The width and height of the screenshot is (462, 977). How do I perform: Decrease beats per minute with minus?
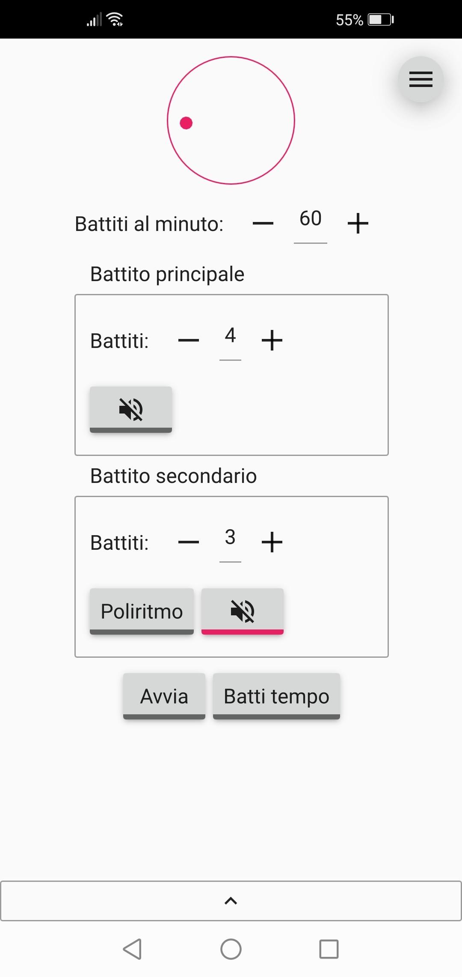tap(263, 223)
